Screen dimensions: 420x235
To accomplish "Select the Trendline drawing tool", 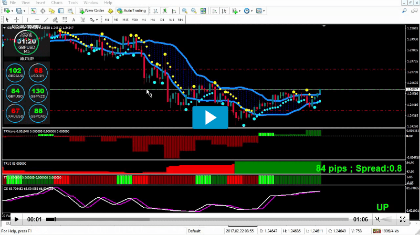I will tap(46, 19).
